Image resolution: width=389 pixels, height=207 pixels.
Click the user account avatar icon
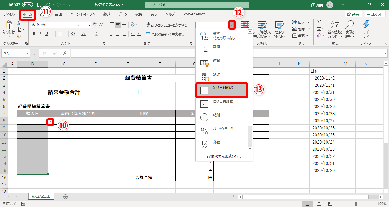pos(329,5)
